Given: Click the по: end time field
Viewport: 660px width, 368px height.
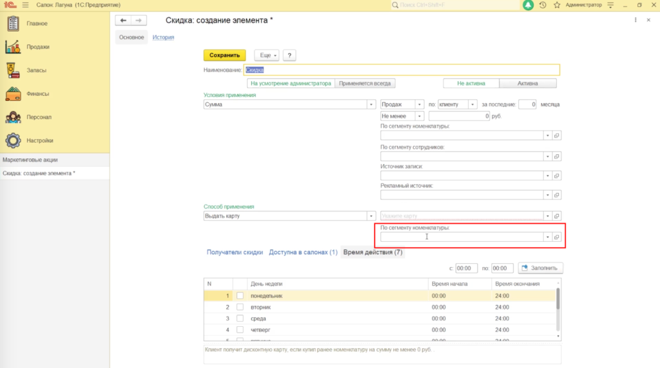Looking at the screenshot, I should (x=502, y=268).
